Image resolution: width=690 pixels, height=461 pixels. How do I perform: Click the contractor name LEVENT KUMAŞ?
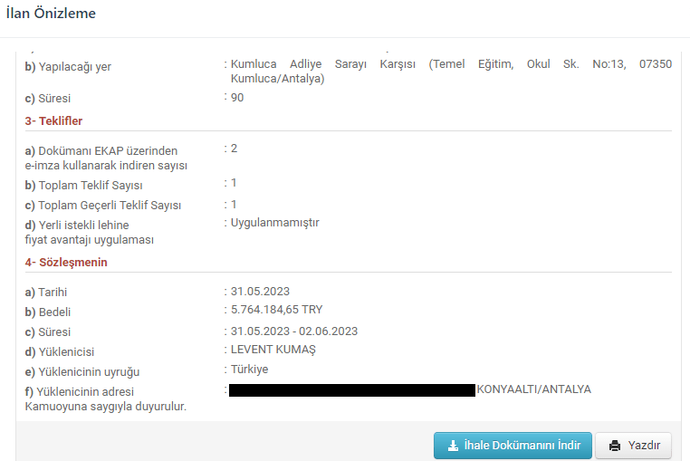(x=273, y=350)
